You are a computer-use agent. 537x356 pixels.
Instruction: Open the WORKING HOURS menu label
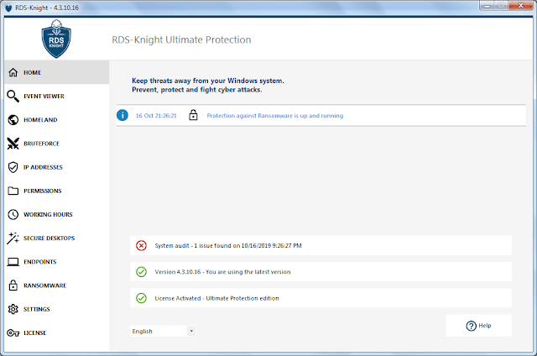pos(48,214)
